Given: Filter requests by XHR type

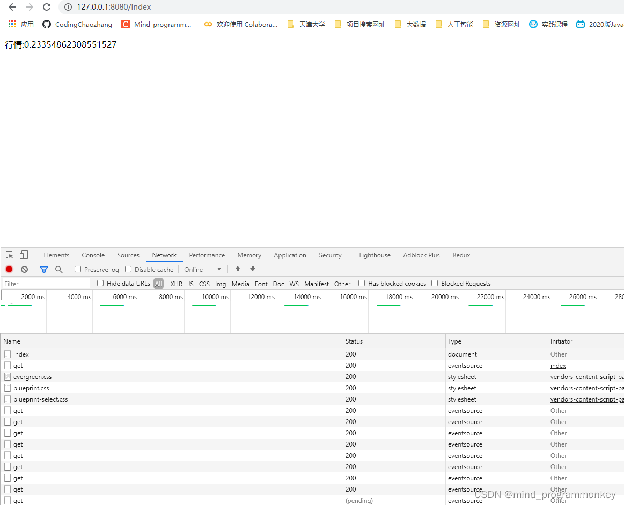Looking at the screenshot, I should 177,284.
